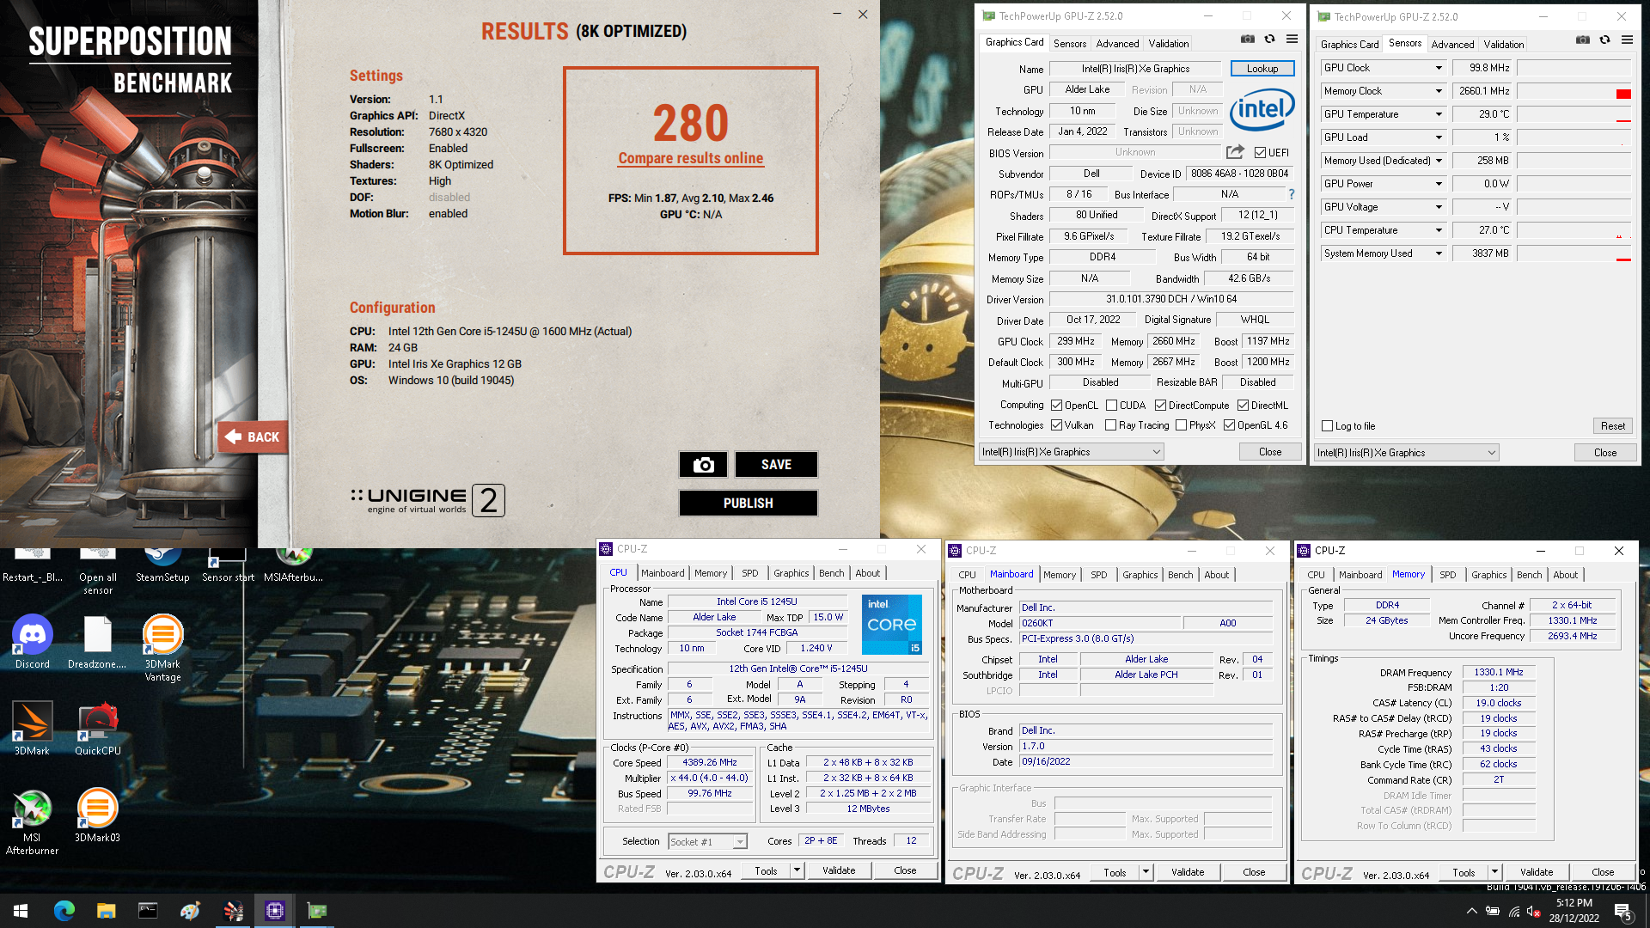The height and width of the screenshot is (928, 1650).
Task: Toggle the OpenGL 4.6 checkbox
Action: (x=1230, y=425)
